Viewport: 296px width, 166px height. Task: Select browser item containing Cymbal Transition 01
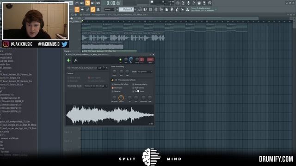[10, 98]
